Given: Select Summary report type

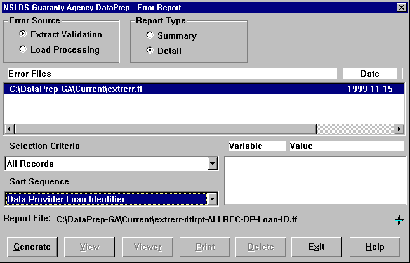Looking at the screenshot, I should tap(150, 35).
